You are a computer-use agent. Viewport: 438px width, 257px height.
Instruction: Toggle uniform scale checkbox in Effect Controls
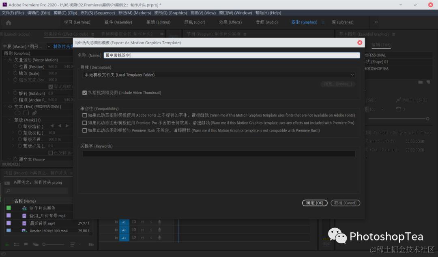tap(51, 87)
